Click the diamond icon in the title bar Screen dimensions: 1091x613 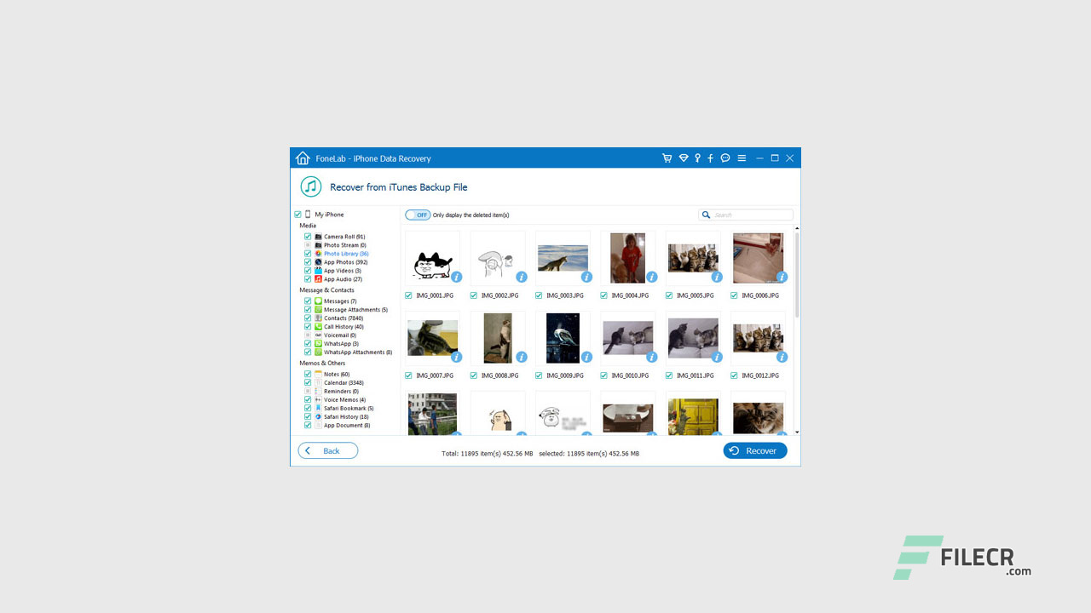[683, 158]
